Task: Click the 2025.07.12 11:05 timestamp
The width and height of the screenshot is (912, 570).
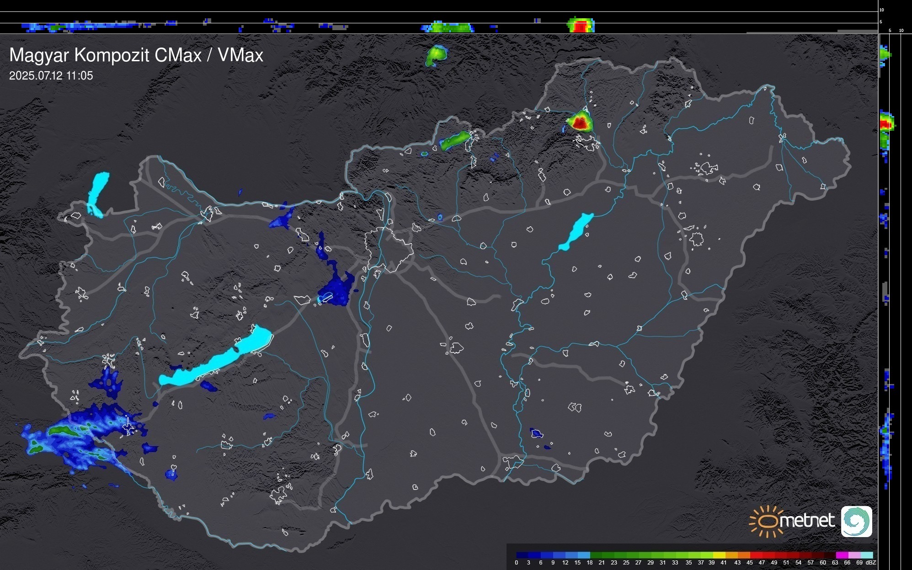Action: (51, 75)
